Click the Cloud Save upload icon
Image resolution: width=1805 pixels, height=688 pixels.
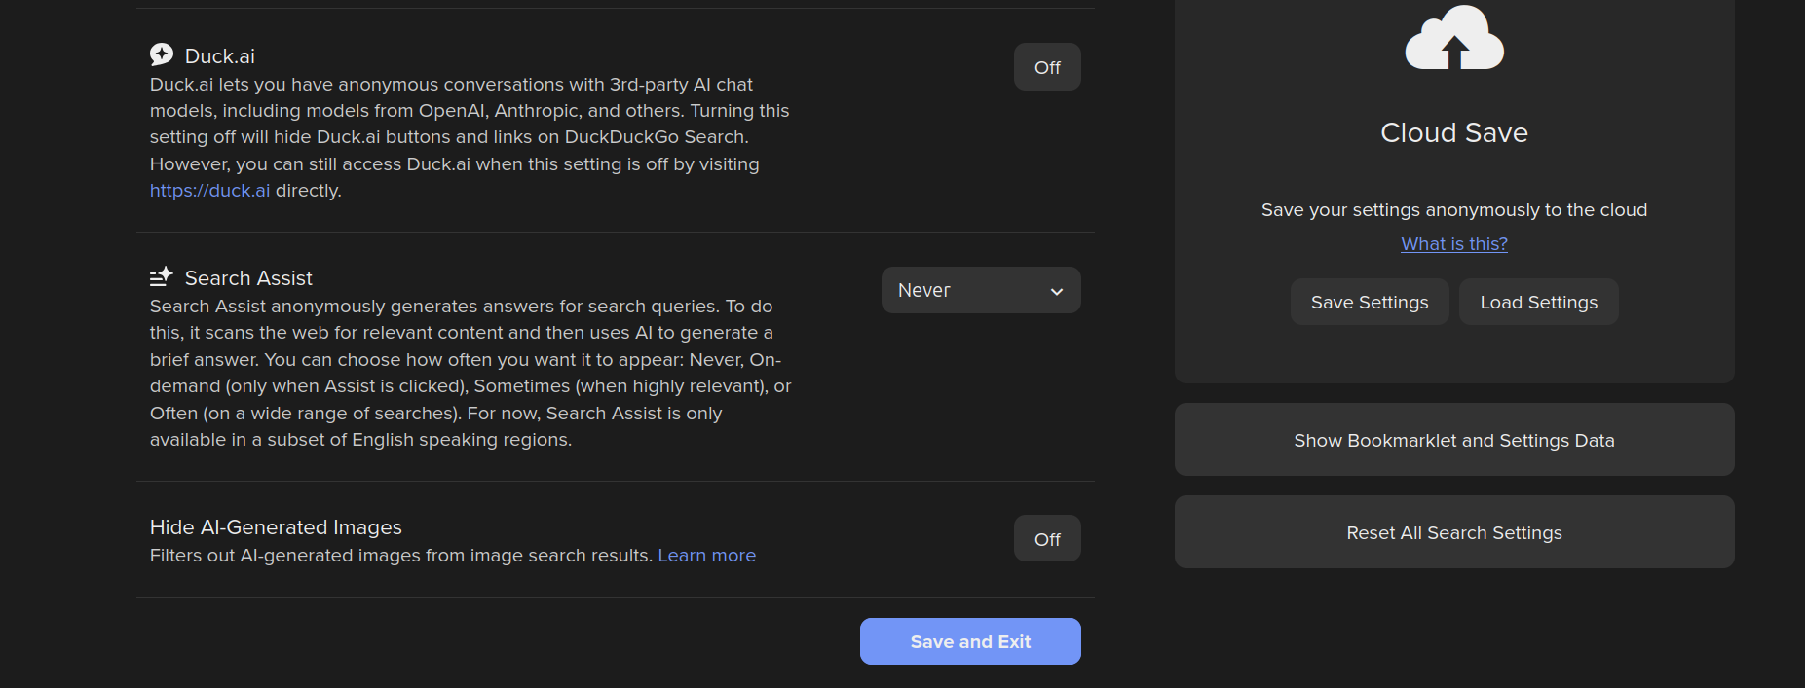[1453, 40]
